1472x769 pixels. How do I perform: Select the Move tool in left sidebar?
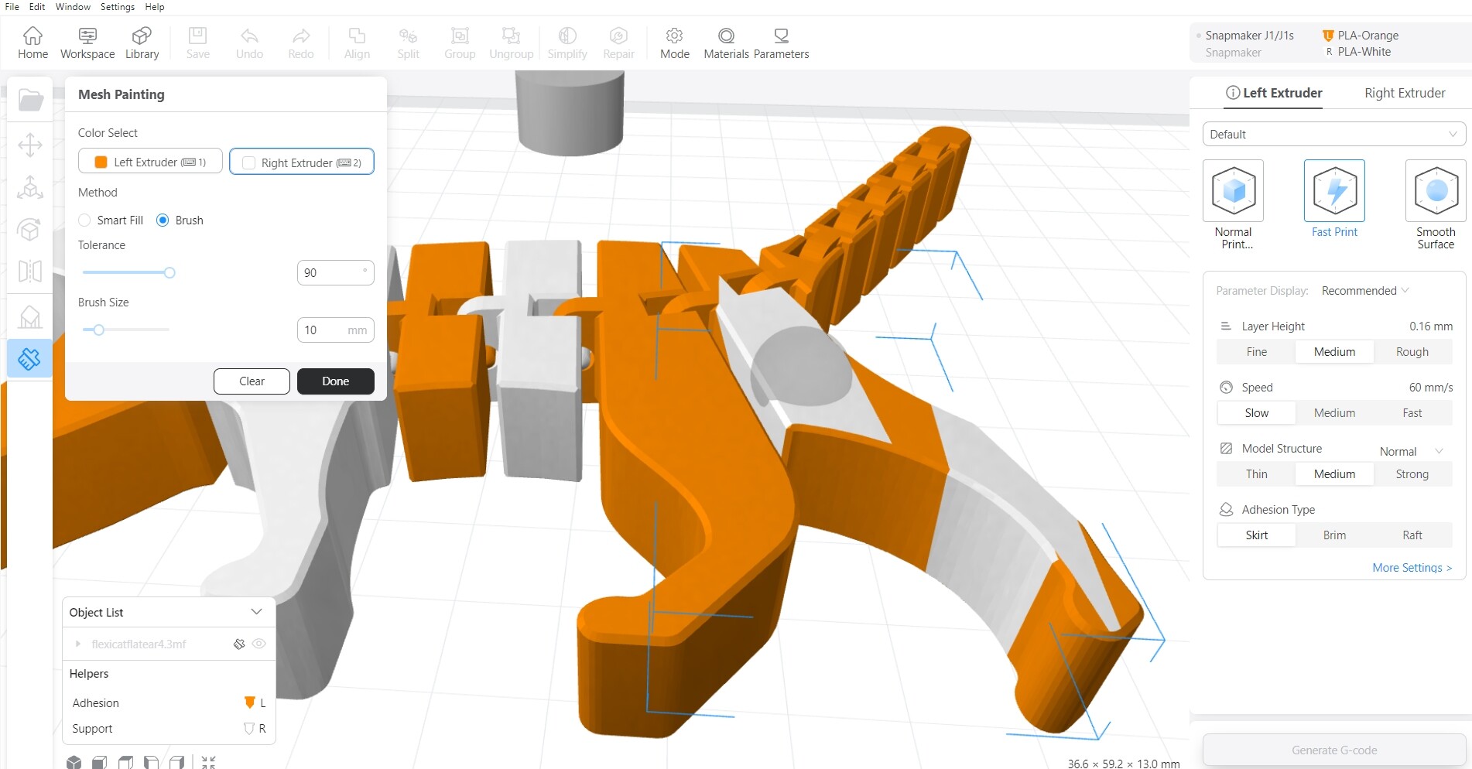[30, 145]
